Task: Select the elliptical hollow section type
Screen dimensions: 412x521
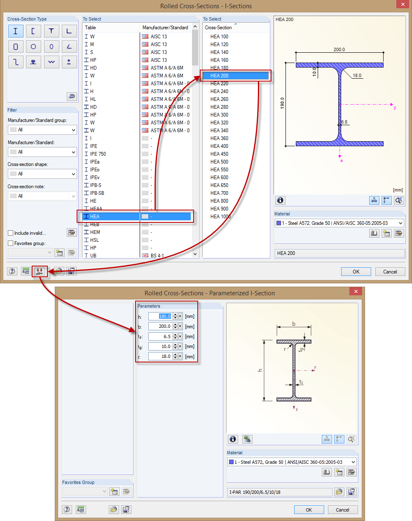Action: (x=51, y=47)
